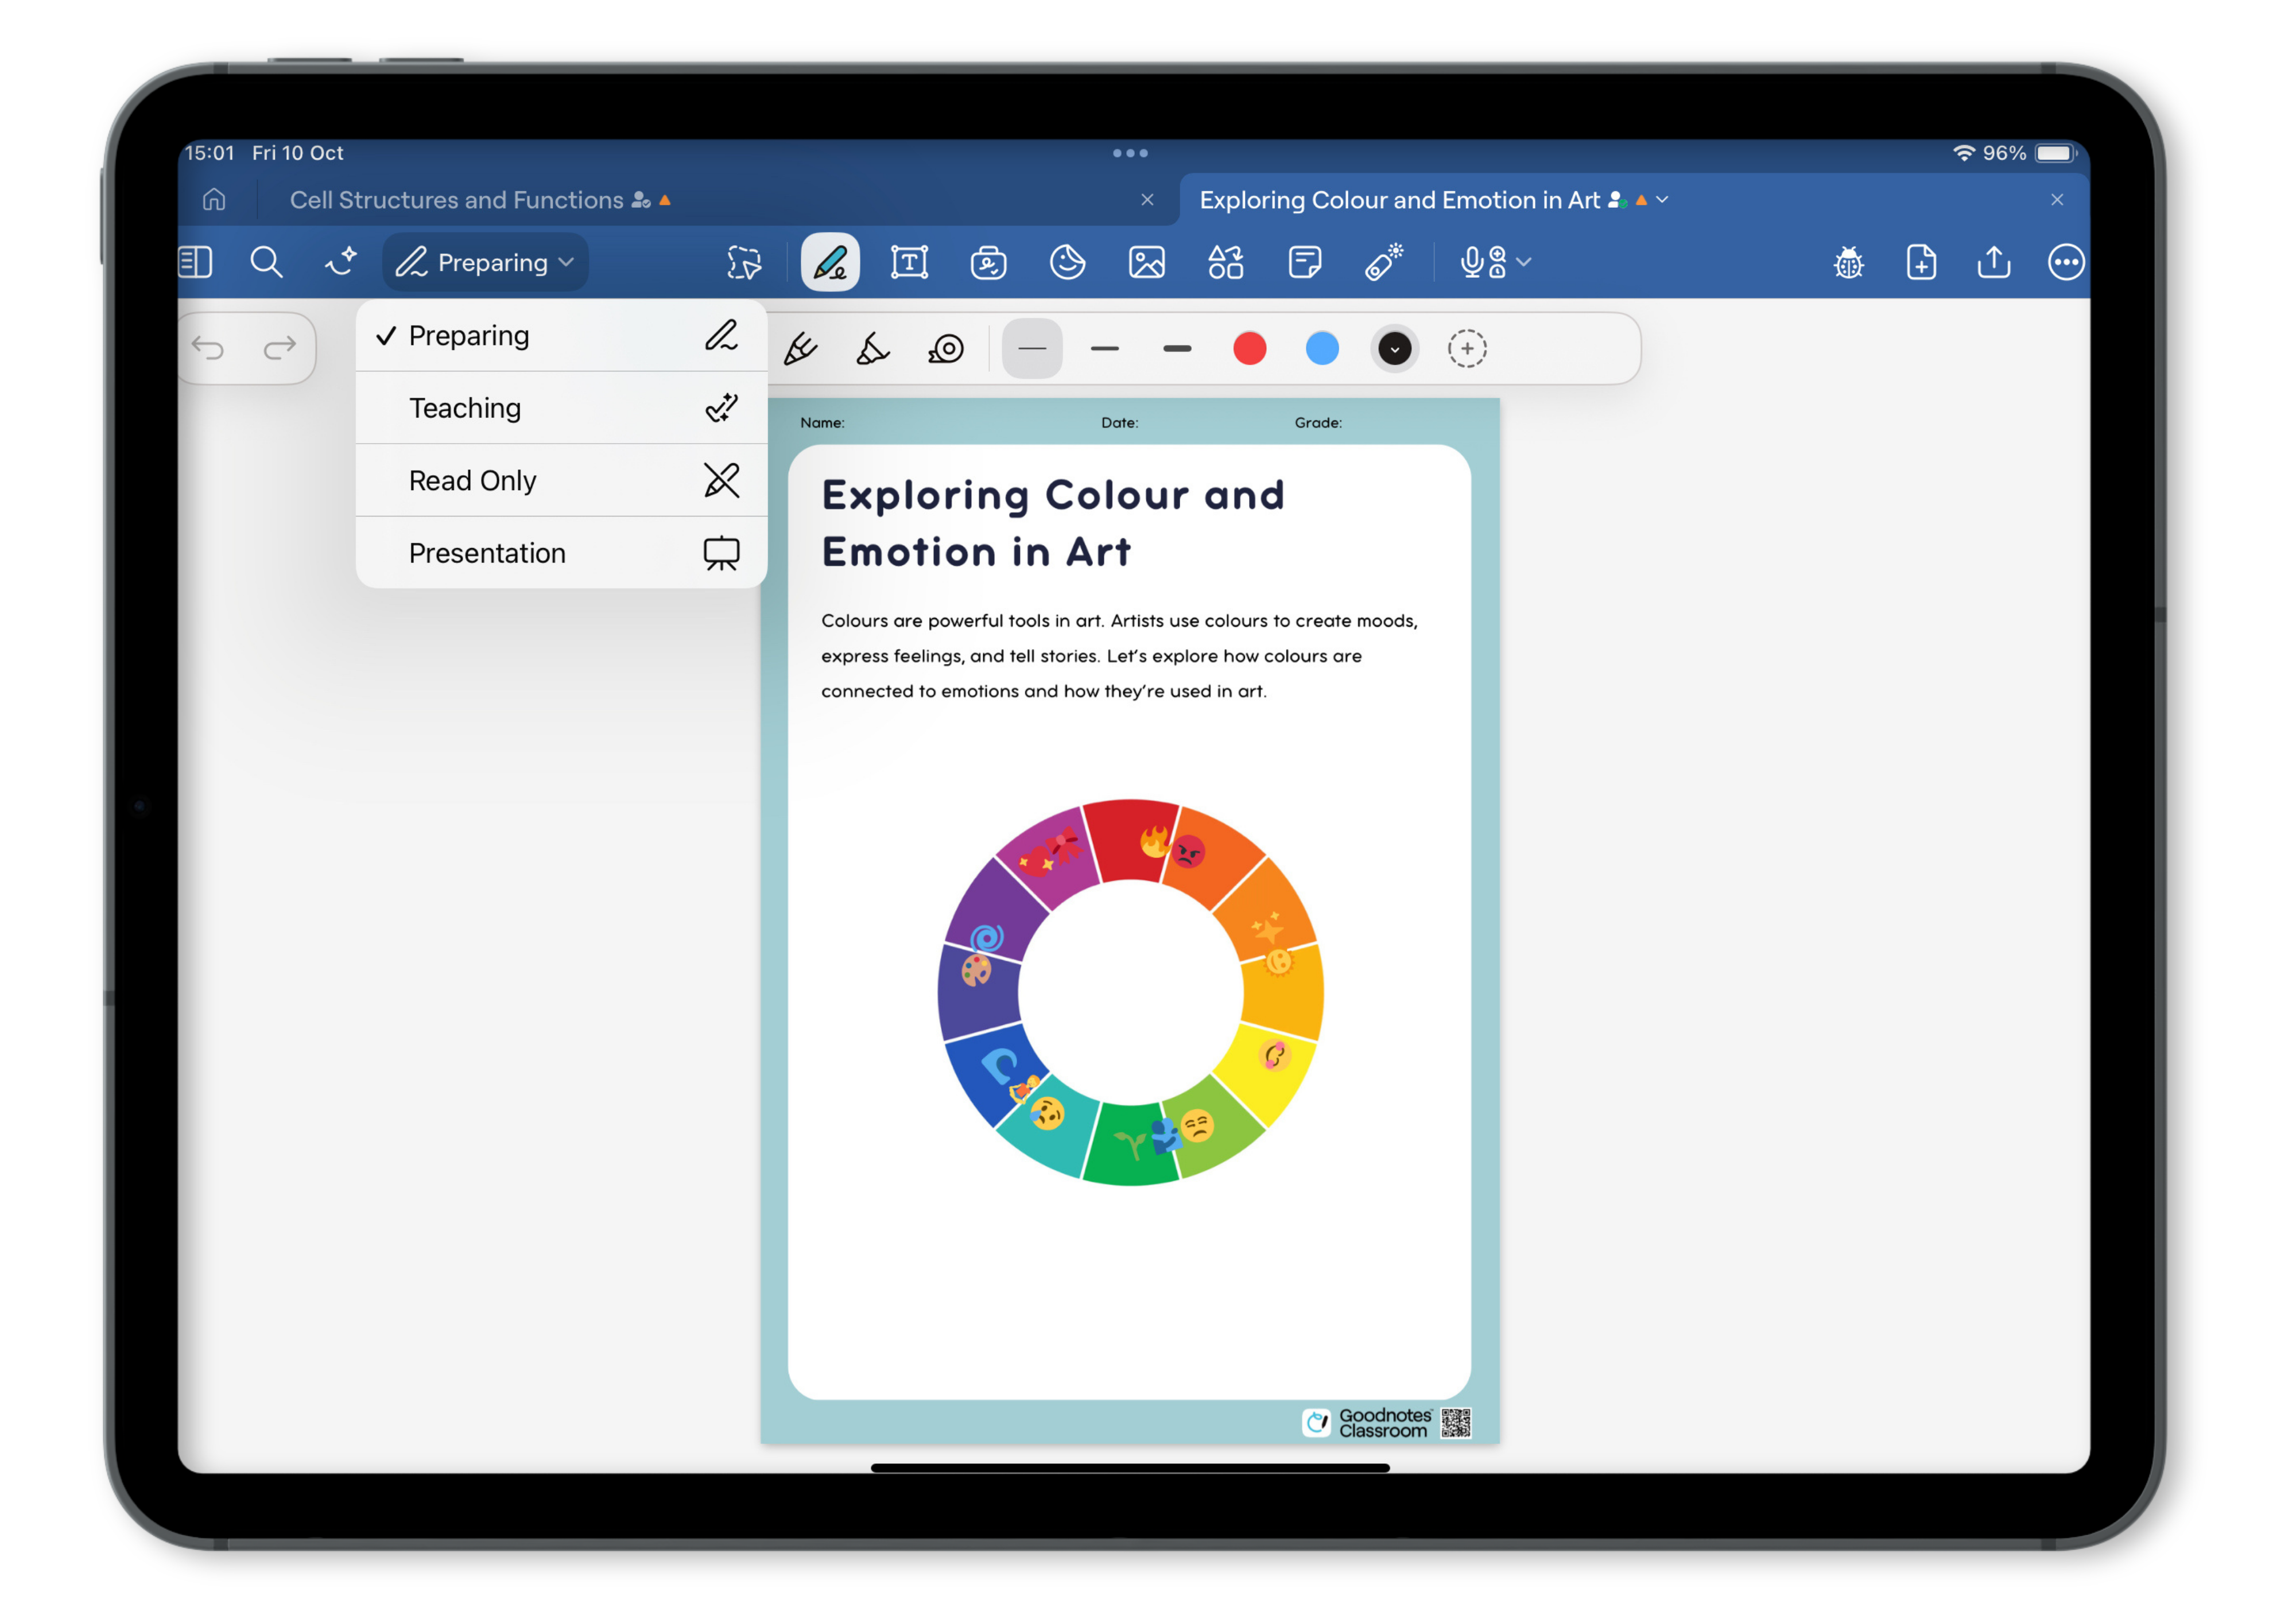The image size is (2296, 1623).
Task: Select the text box tool
Action: [909, 263]
